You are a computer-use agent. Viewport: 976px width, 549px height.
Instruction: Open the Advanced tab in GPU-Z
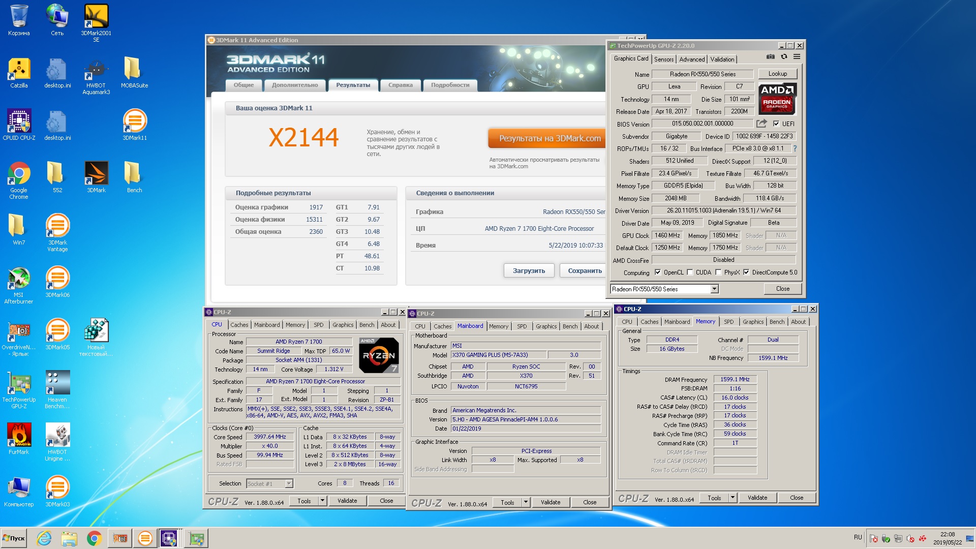coord(692,59)
